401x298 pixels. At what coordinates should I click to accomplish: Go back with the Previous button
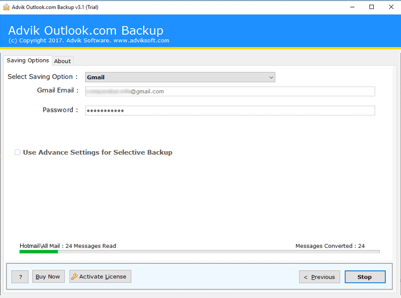coord(319,277)
